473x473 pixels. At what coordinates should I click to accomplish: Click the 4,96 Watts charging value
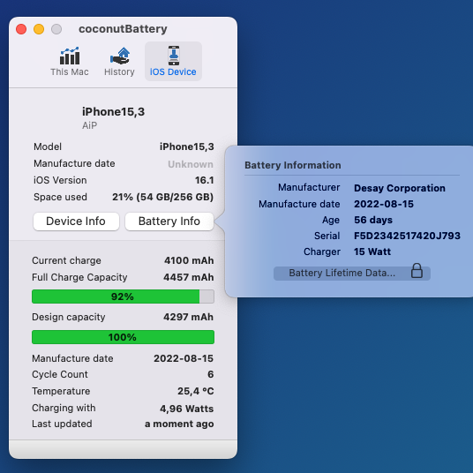click(187, 409)
